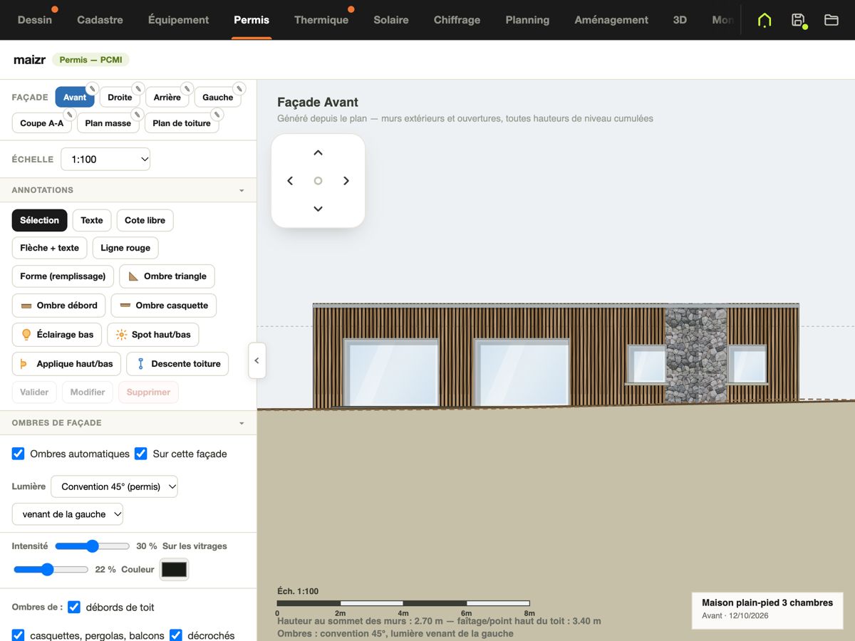Screen dimensions: 855x641
Task: Select the Ombre triangle tool
Action: pos(167,276)
